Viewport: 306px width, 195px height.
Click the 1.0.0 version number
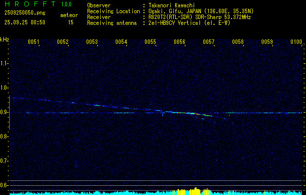coord(66,4)
